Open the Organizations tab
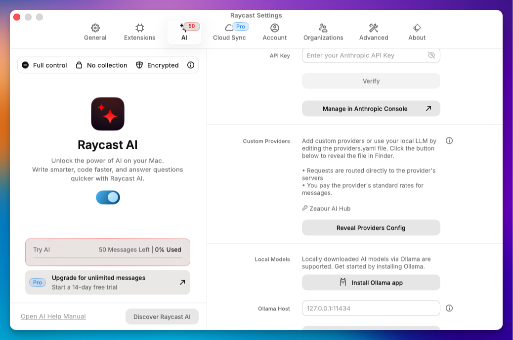Image resolution: width=513 pixels, height=340 pixels. (323, 32)
